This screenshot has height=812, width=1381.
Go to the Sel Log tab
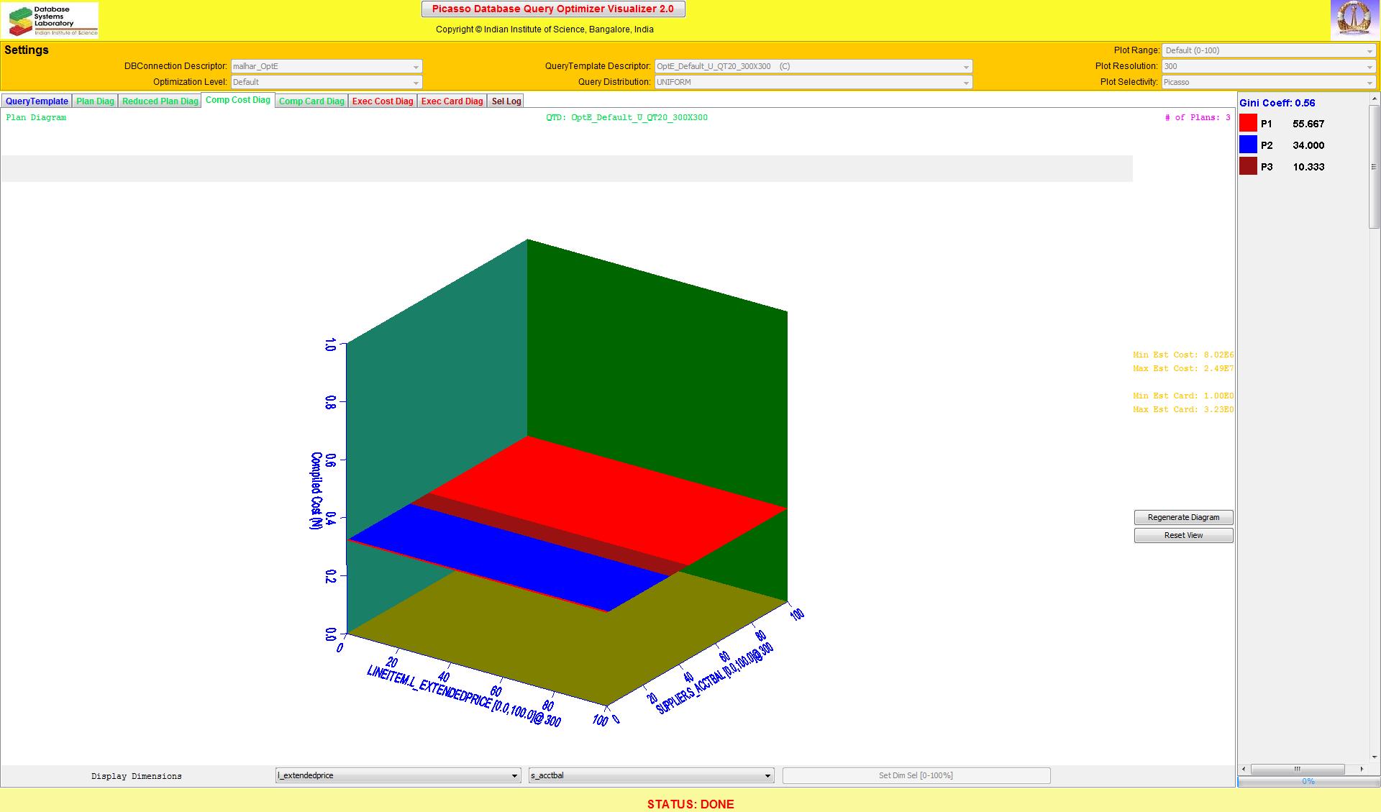point(506,101)
